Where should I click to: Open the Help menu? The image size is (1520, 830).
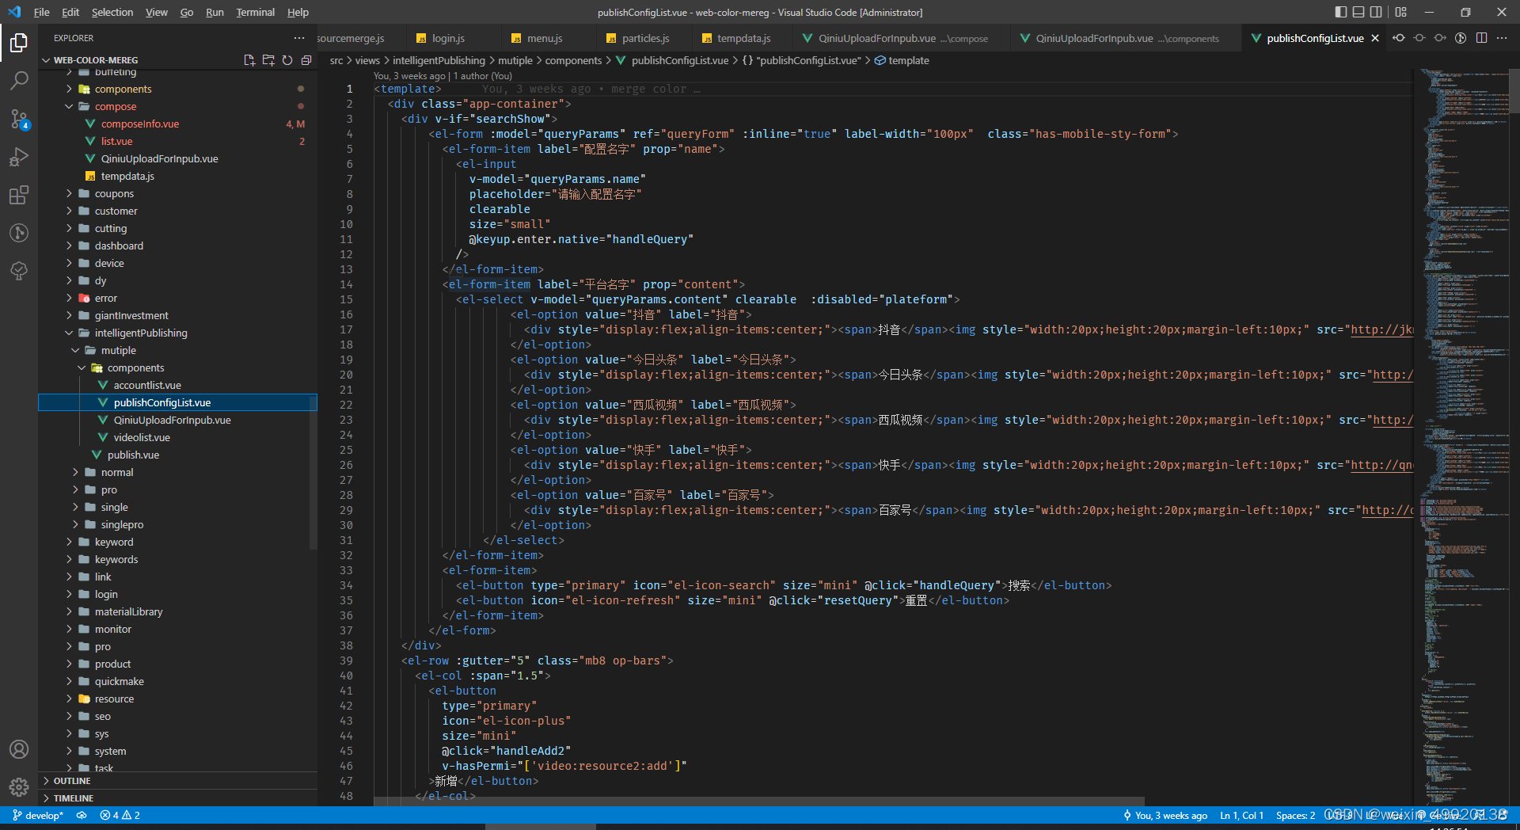coord(298,12)
